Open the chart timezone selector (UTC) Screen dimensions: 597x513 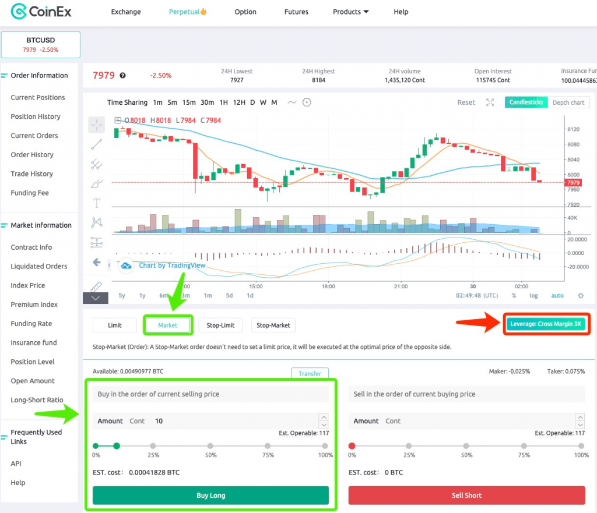[477, 295]
